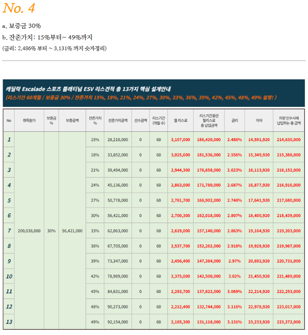Click takeover total 216,916,000

289,185
